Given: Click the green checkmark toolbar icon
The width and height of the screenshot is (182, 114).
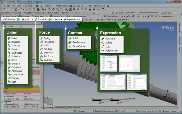Looking at the screenshot, I should 37,6.
